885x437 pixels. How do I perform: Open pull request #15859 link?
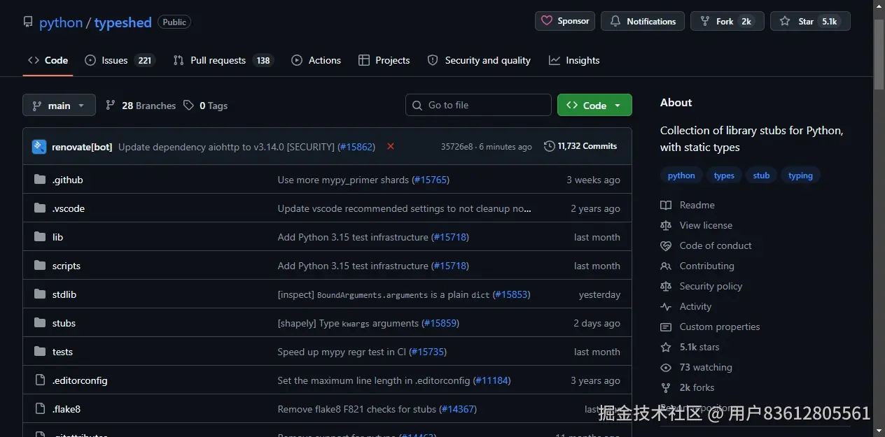[x=440, y=323]
